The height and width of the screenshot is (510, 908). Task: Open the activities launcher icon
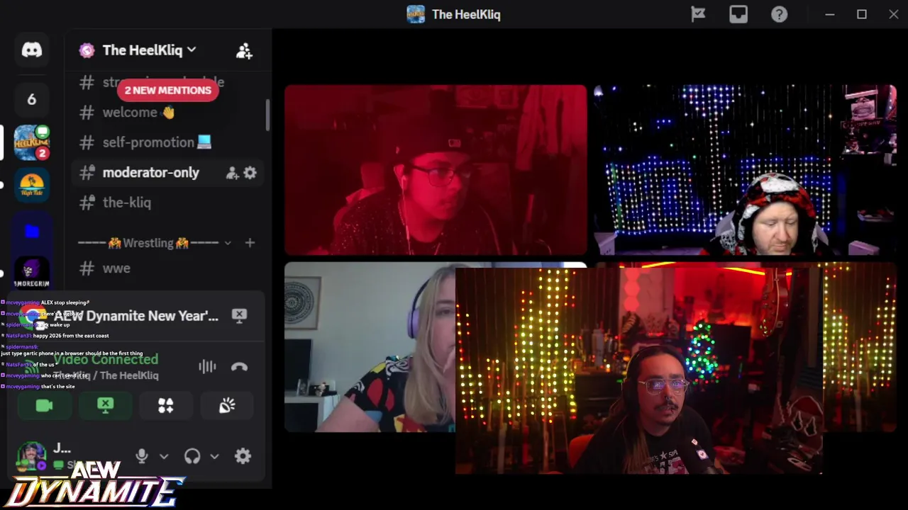(166, 405)
